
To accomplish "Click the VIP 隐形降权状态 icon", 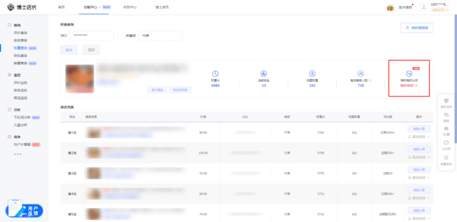I will [x=409, y=74].
